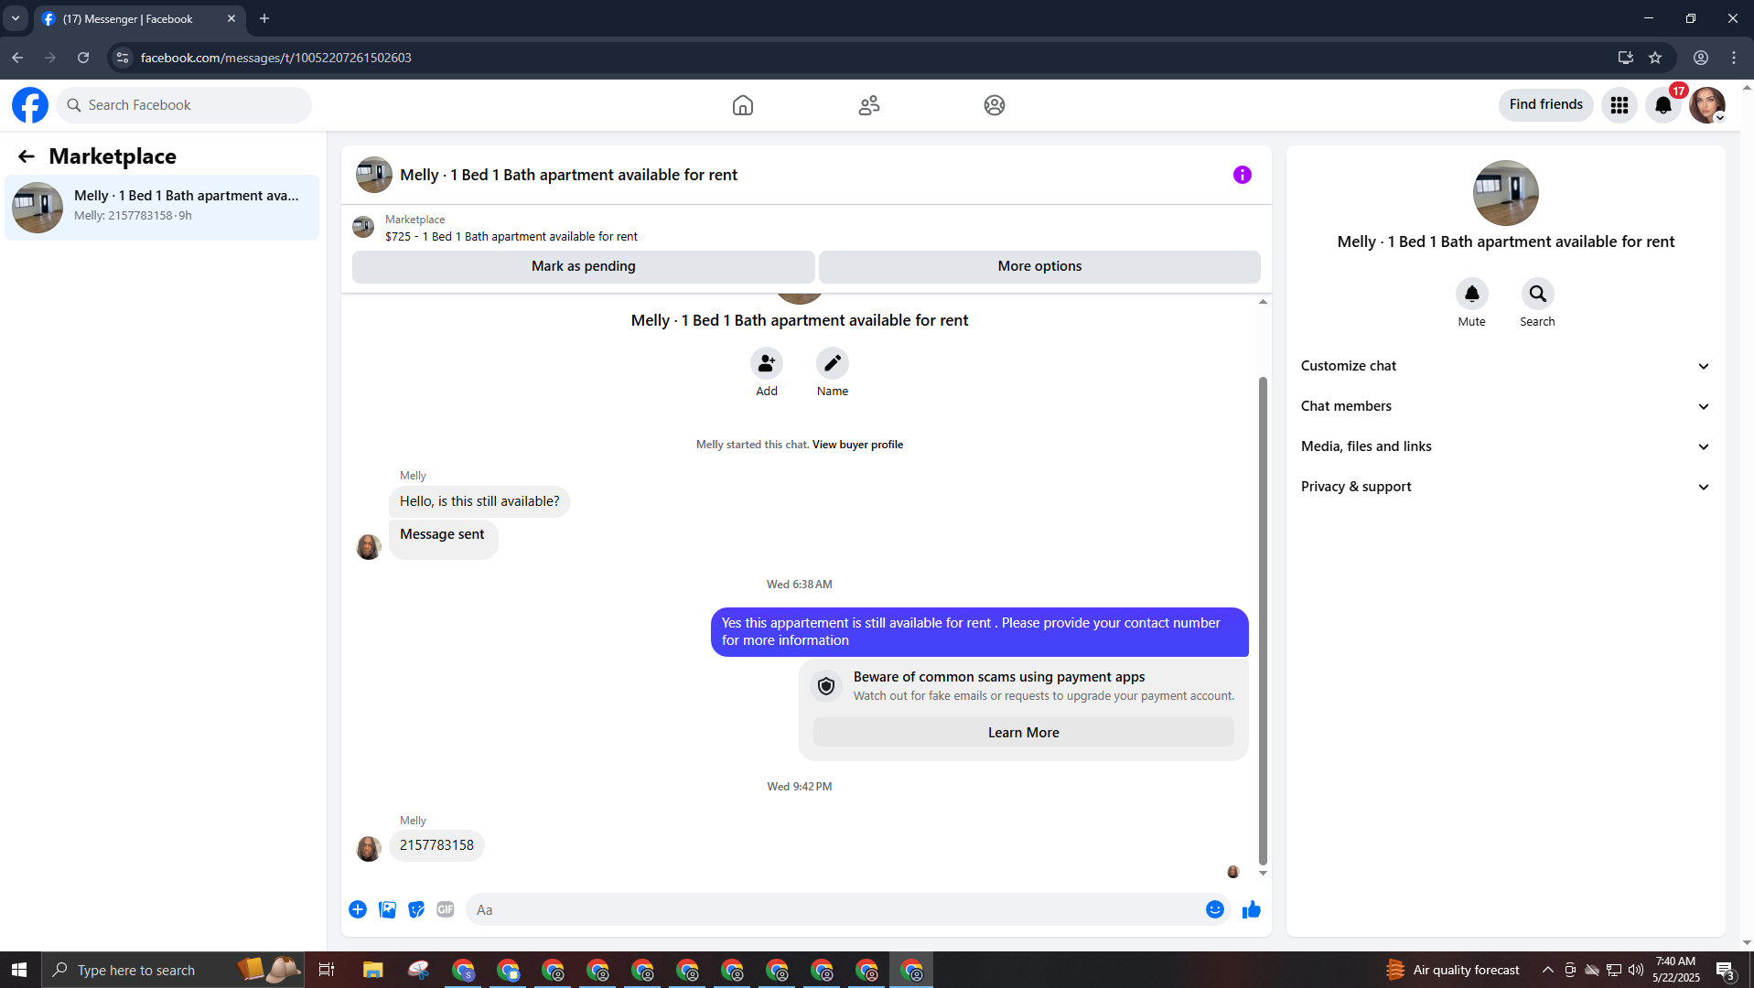This screenshot has width=1754, height=988.
Task: Show hidden system tray icons
Action: coord(1548,970)
